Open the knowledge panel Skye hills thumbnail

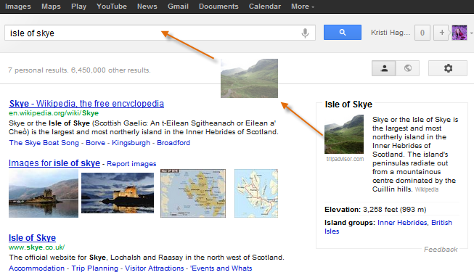click(x=344, y=134)
